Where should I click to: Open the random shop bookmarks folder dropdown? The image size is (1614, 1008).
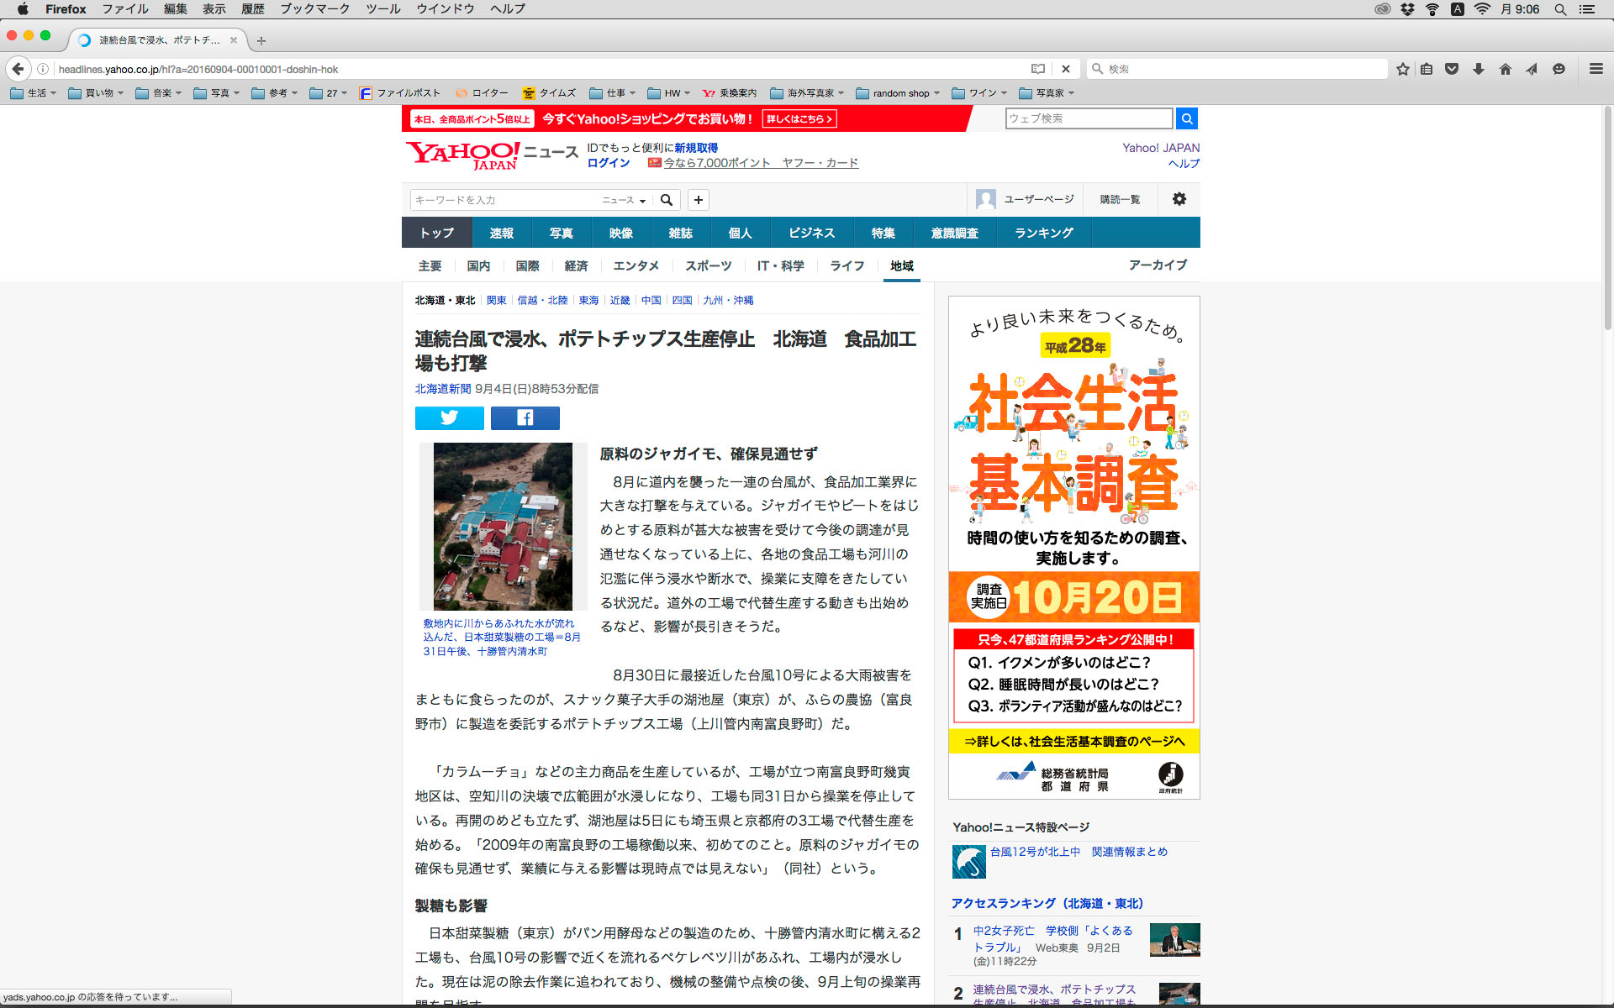pos(899,93)
